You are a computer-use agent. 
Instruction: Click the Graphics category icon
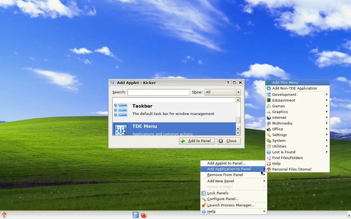coord(269,112)
